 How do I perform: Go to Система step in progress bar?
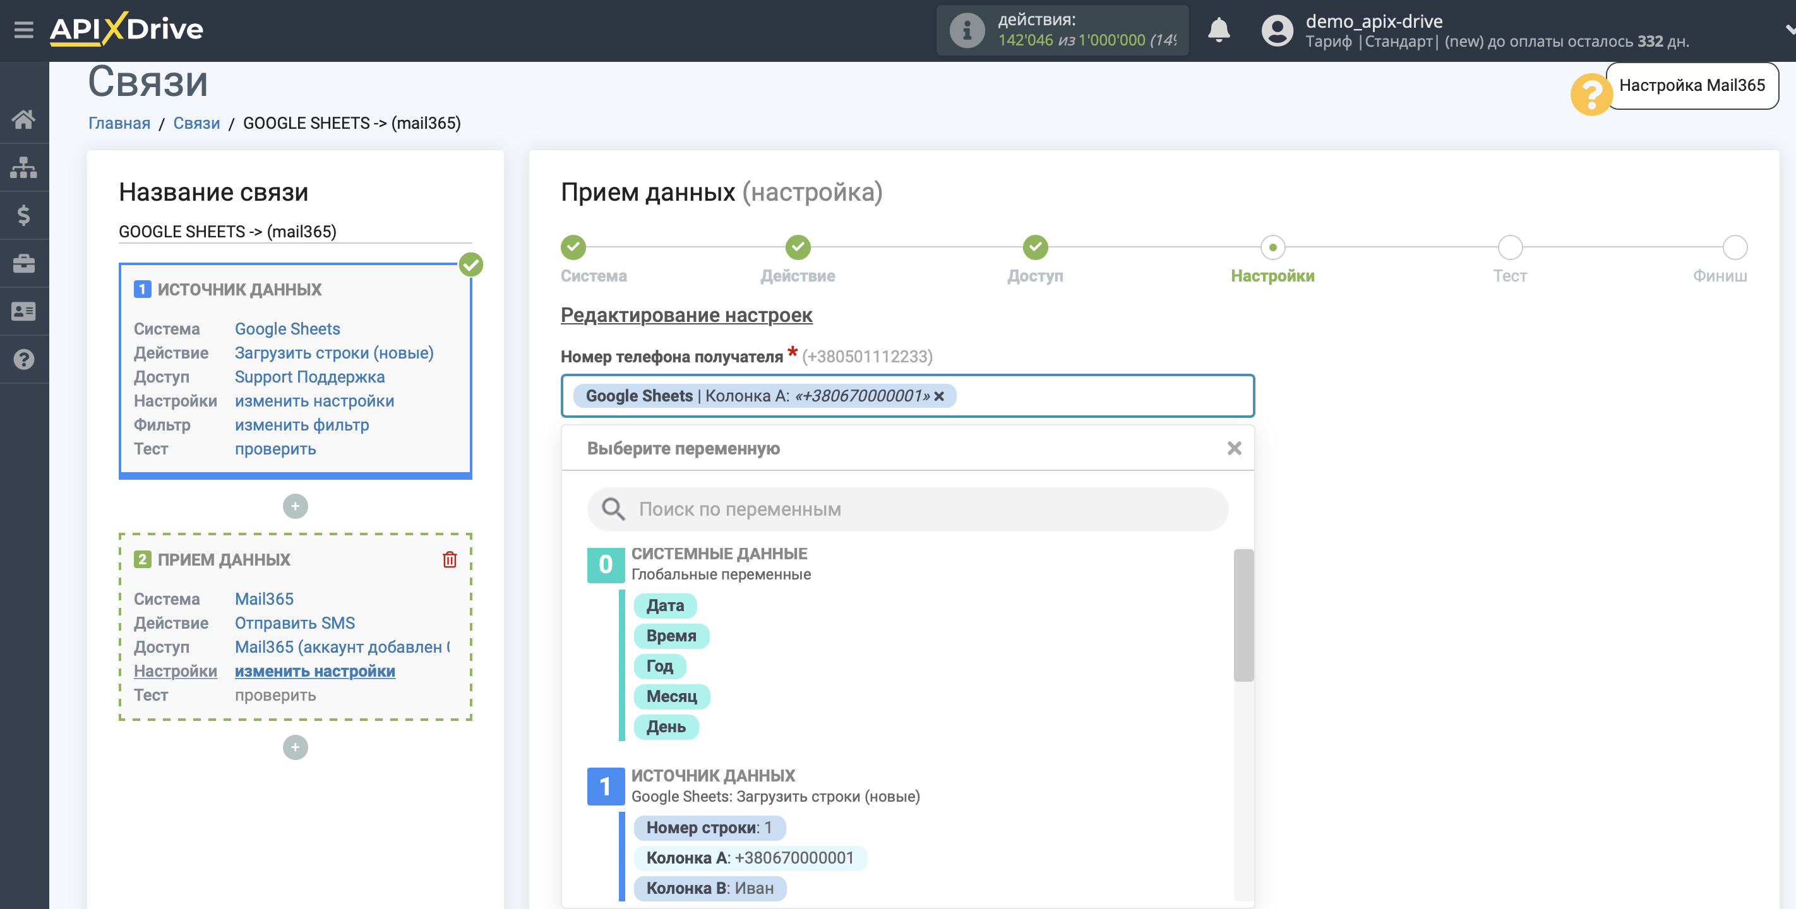(x=573, y=247)
